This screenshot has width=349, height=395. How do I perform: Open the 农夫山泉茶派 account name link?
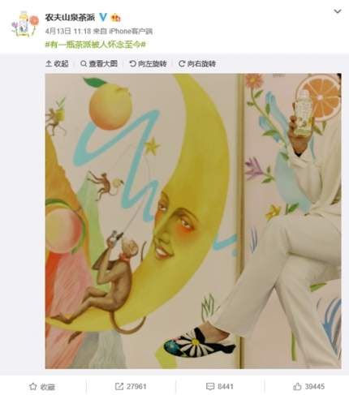click(x=70, y=18)
